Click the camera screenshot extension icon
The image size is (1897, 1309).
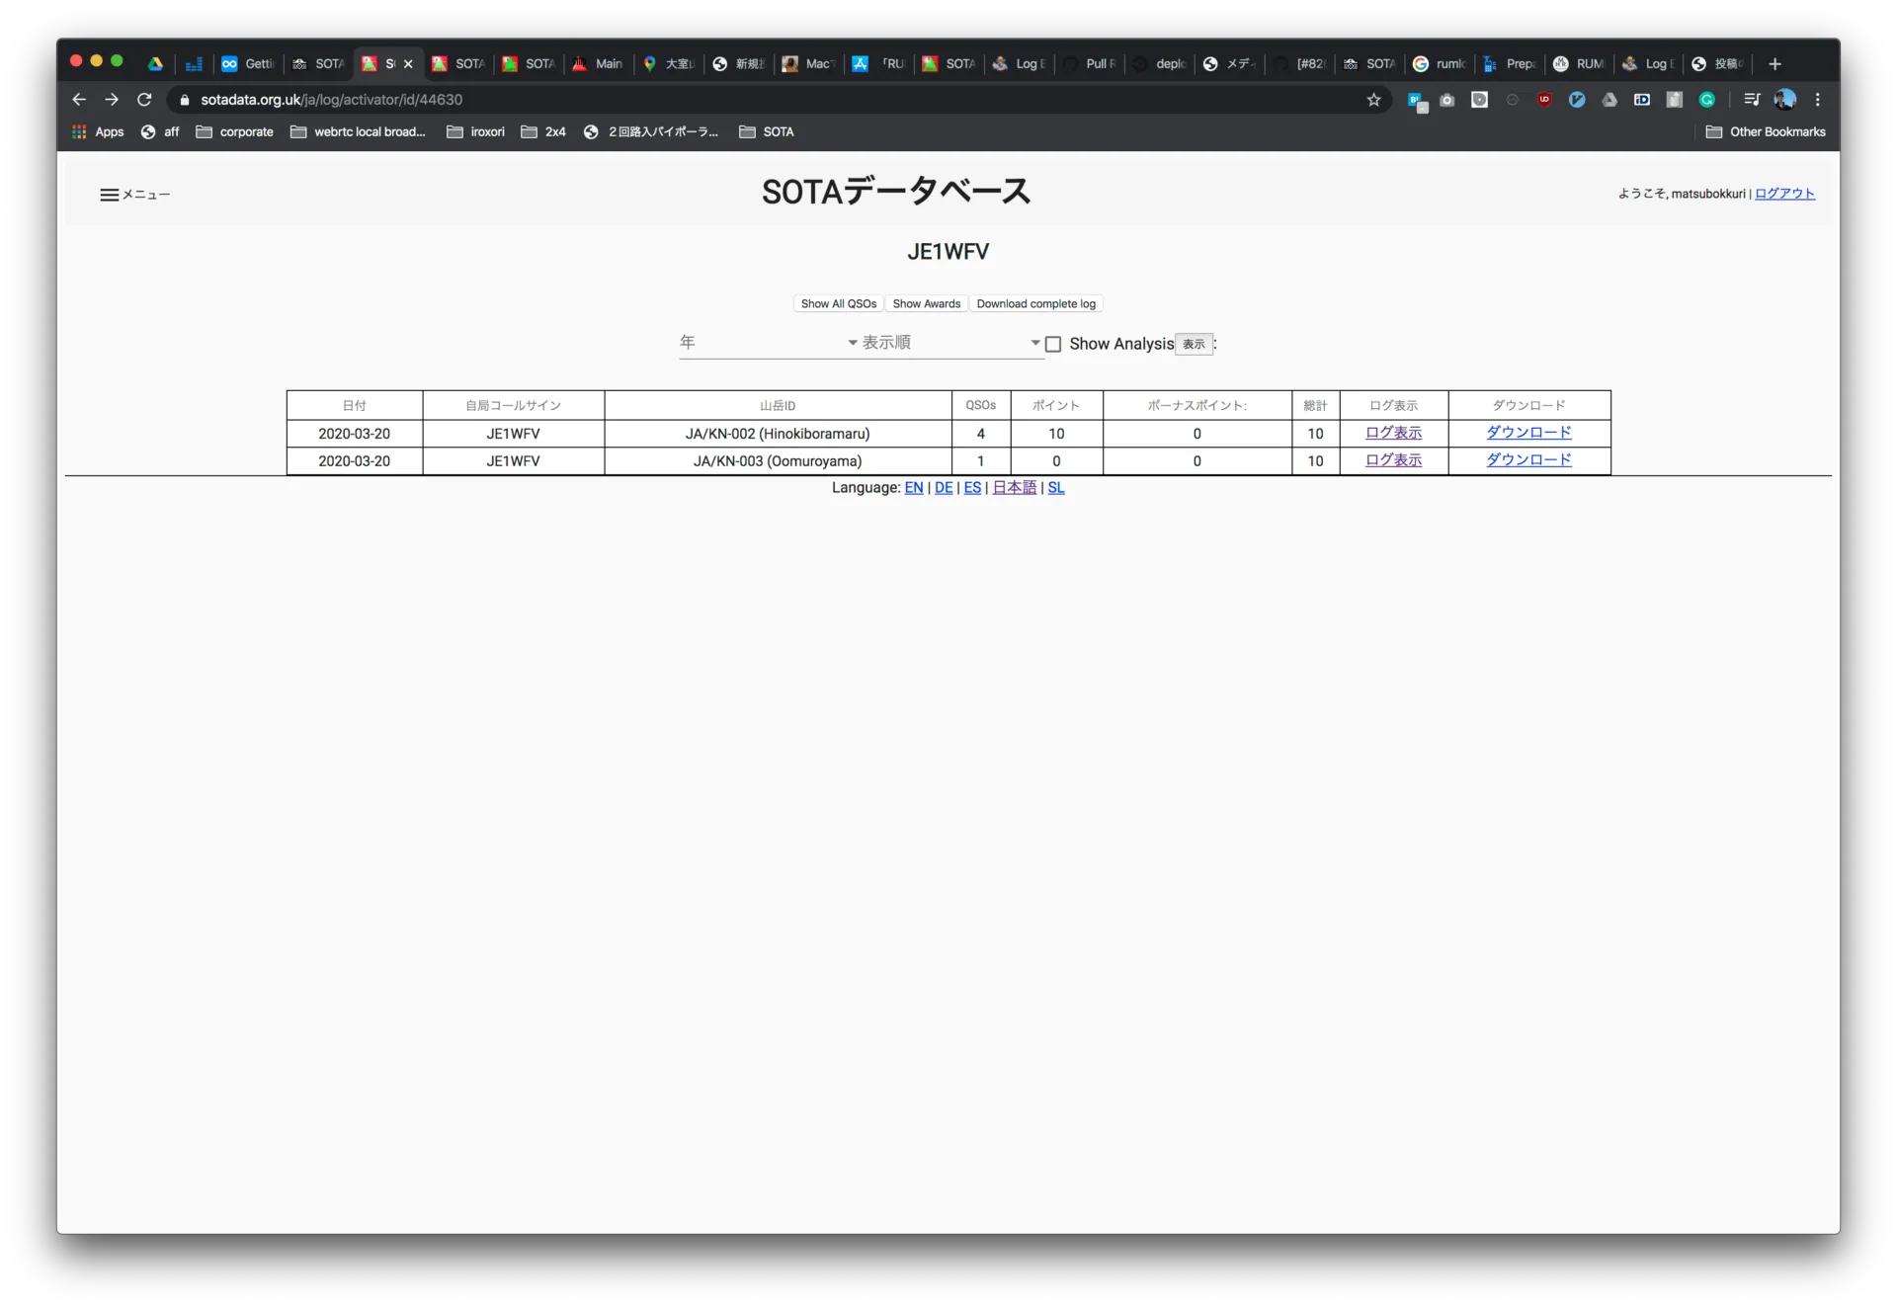pos(1447,100)
